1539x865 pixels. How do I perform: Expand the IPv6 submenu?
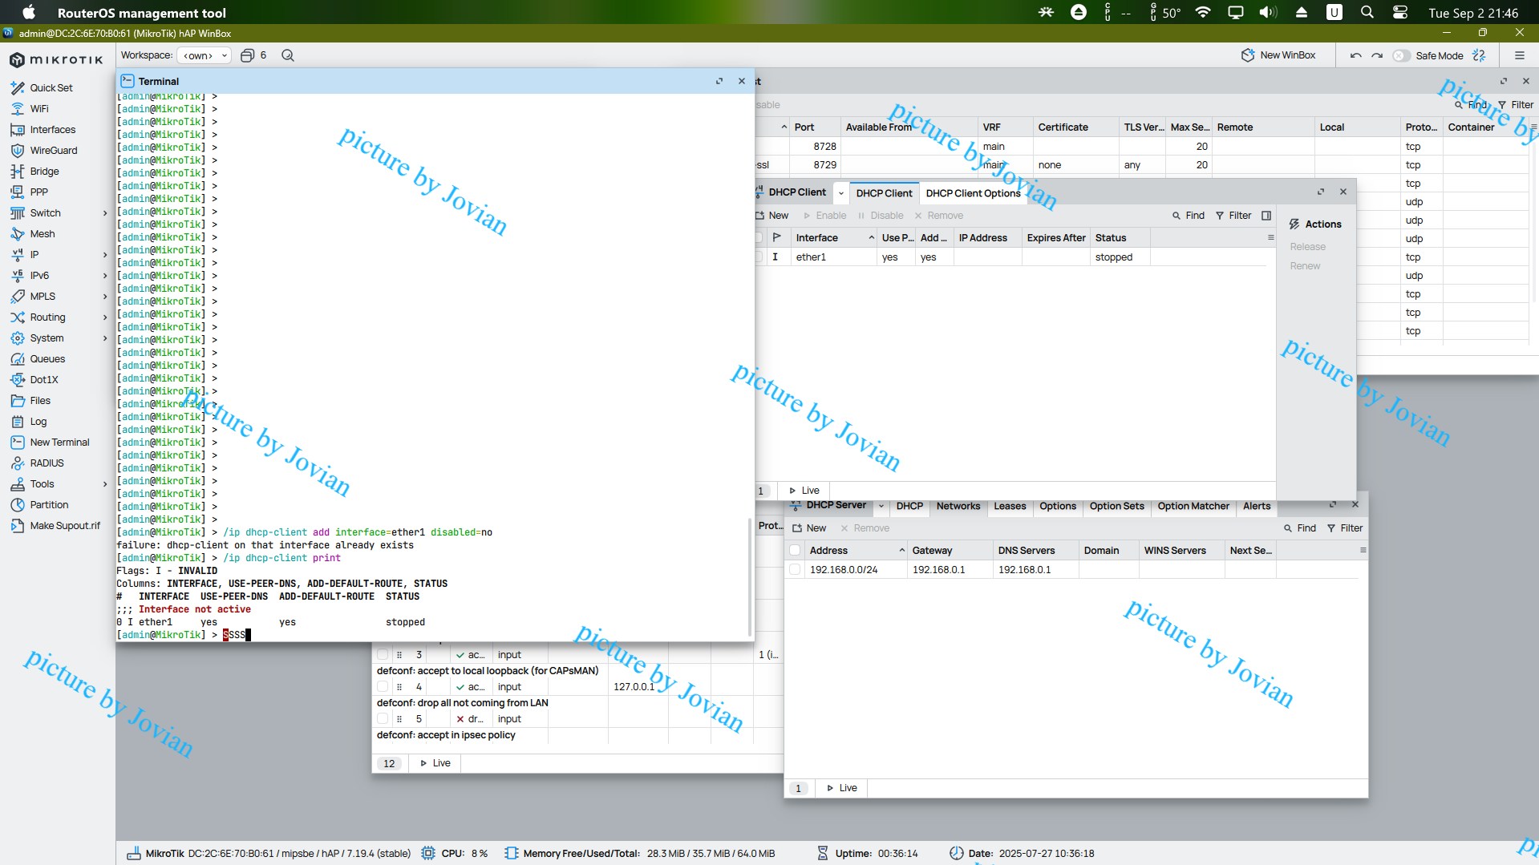[105, 276]
